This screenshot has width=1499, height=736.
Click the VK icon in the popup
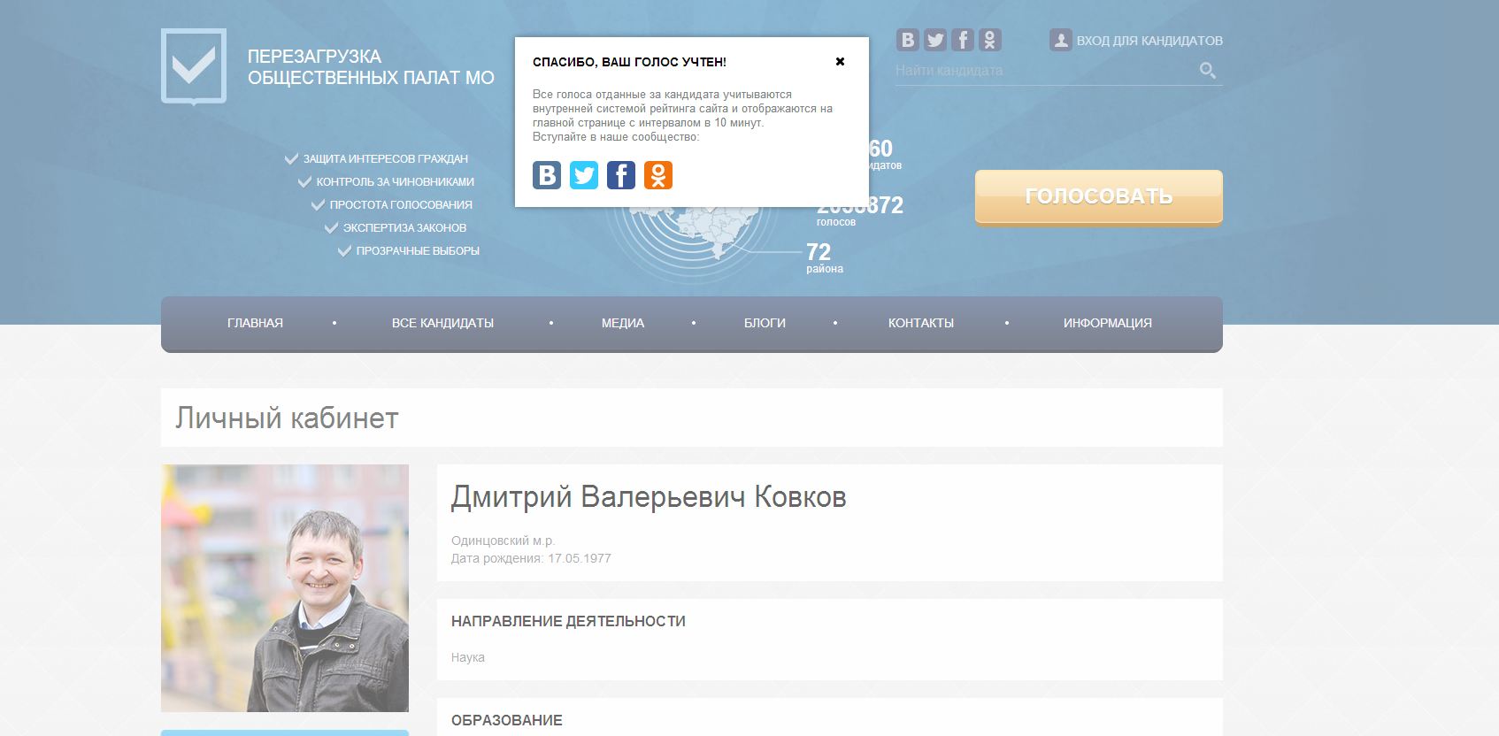[547, 175]
